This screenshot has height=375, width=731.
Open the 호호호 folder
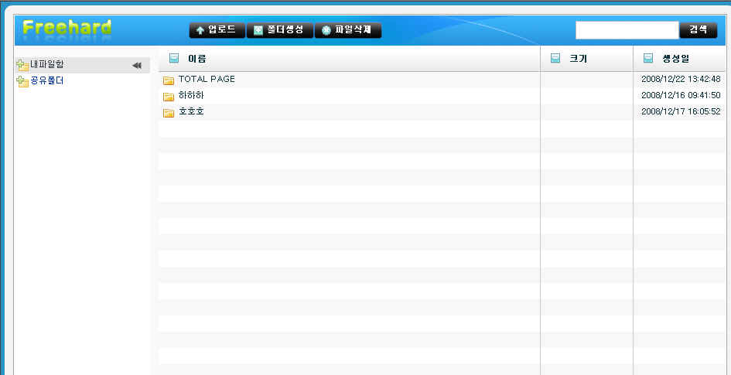[191, 112]
